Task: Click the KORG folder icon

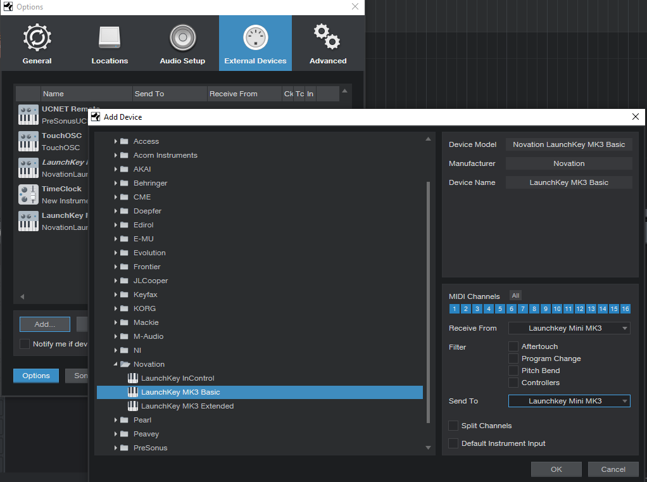Action: pyautogui.click(x=124, y=308)
